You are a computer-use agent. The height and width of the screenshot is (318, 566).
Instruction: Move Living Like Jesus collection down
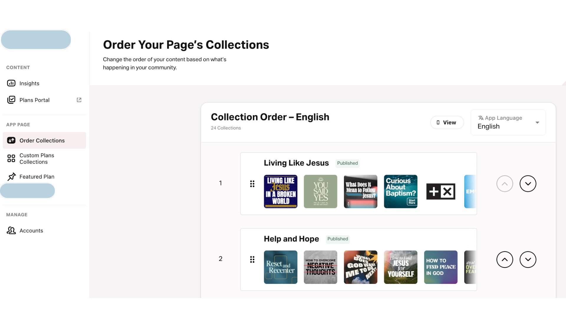[528, 184]
